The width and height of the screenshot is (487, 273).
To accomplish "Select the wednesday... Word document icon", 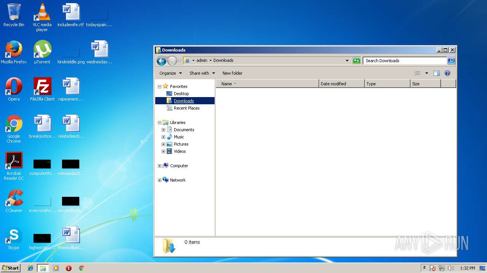I will point(99,52).
